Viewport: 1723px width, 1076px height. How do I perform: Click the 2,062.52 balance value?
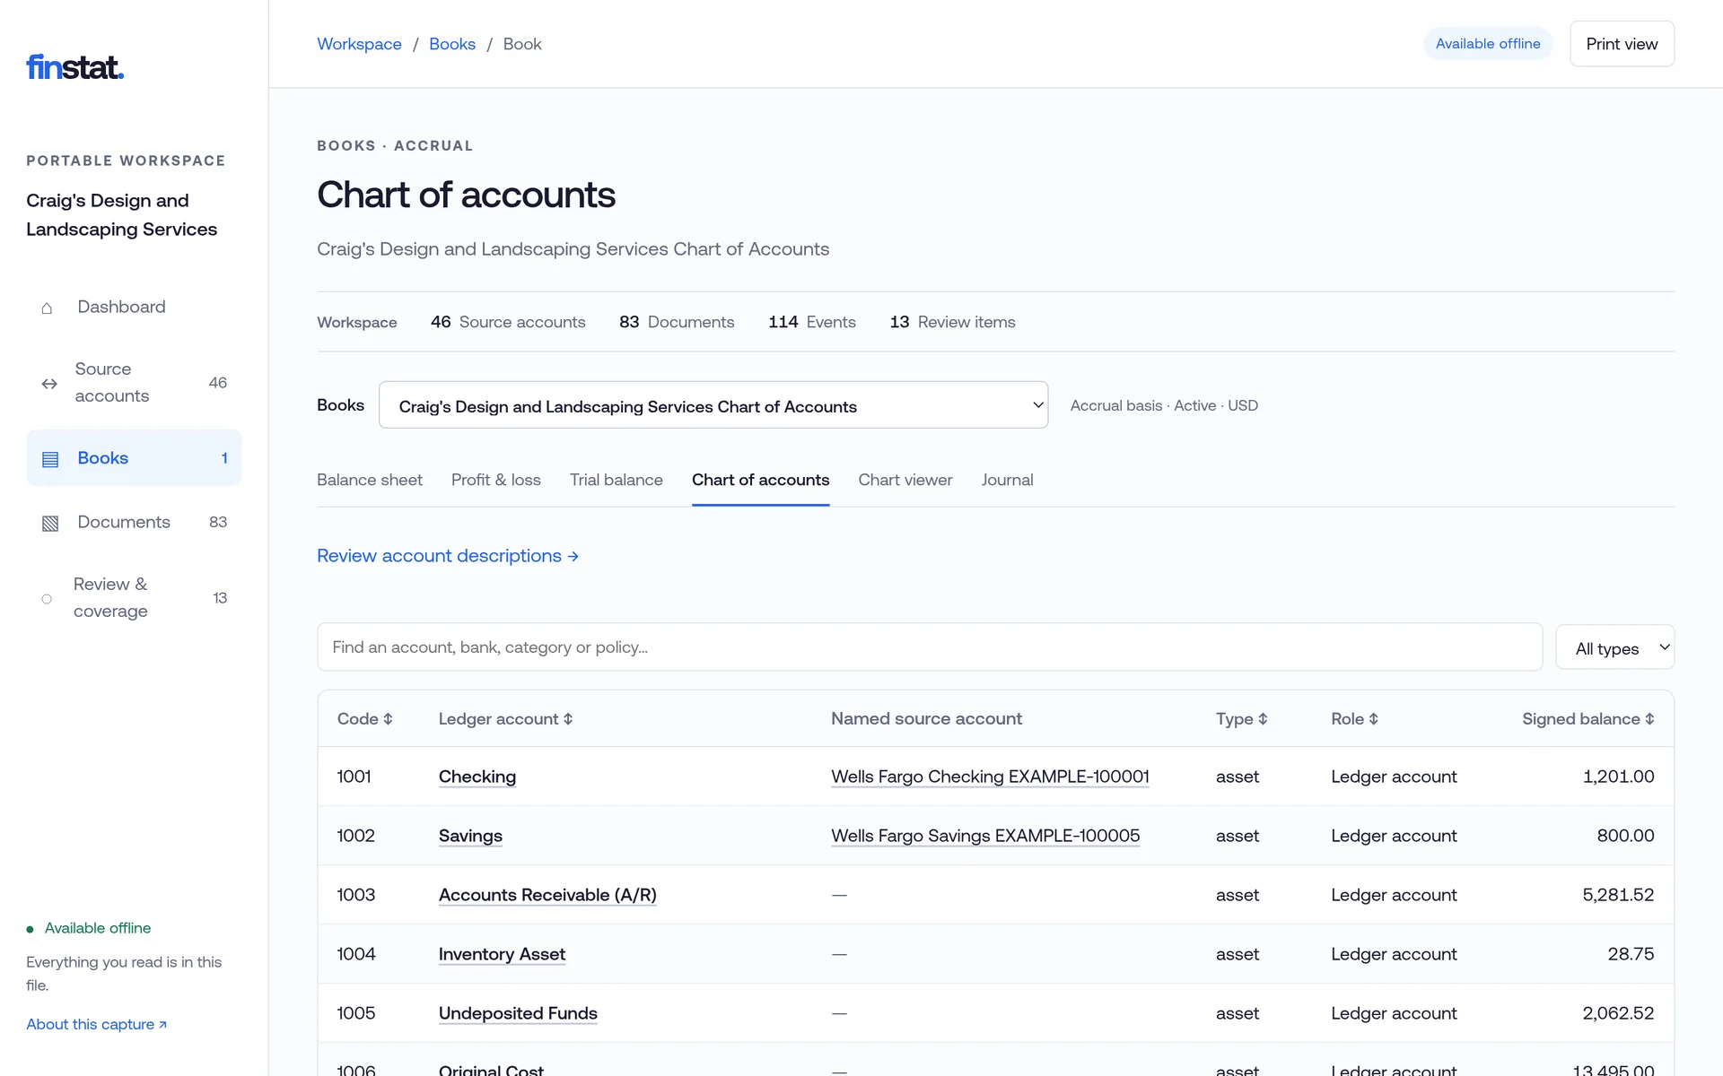1618,1013
